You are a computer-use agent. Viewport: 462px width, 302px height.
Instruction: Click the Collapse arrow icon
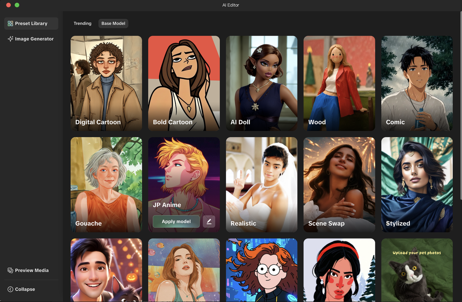pos(10,289)
